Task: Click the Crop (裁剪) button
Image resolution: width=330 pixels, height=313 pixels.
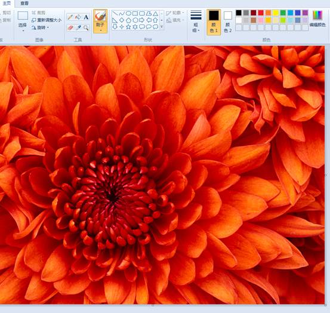Action: pyautogui.click(x=39, y=13)
